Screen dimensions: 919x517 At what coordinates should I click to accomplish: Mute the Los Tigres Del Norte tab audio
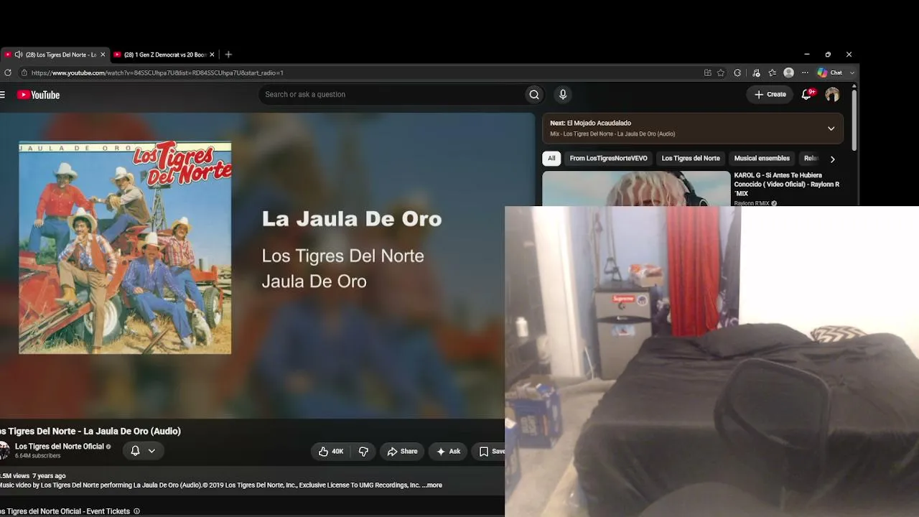click(x=19, y=55)
